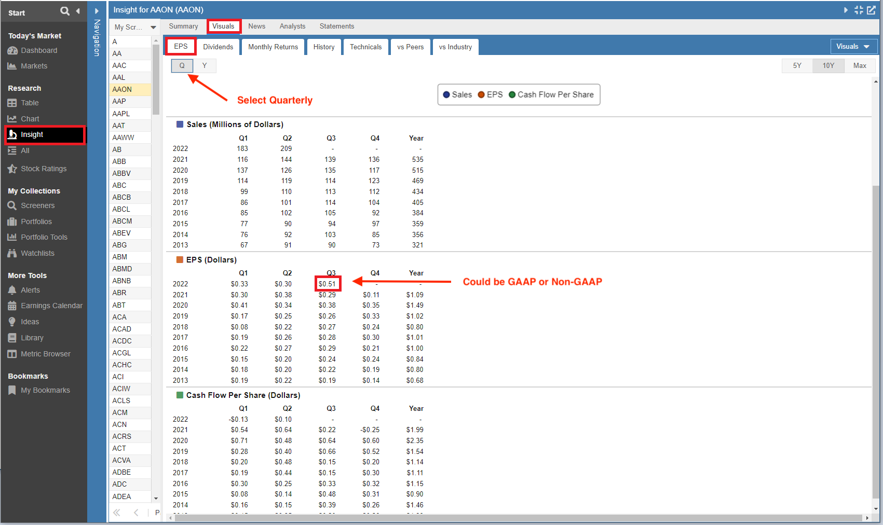Open the Table grid icon under Research
Screen dimensions: 883x525
12,103
